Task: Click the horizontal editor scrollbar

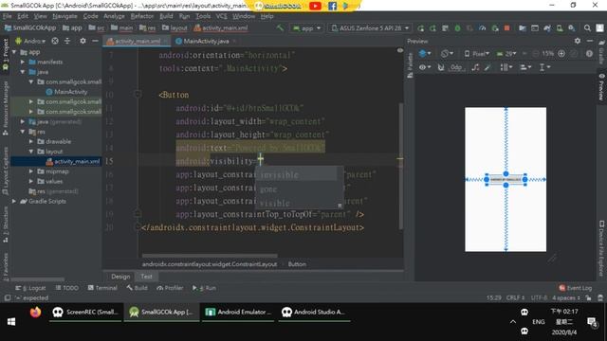Action: tap(210, 256)
